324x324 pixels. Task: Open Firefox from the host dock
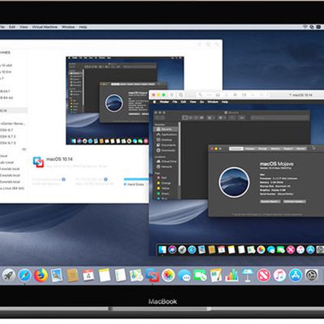point(40,275)
